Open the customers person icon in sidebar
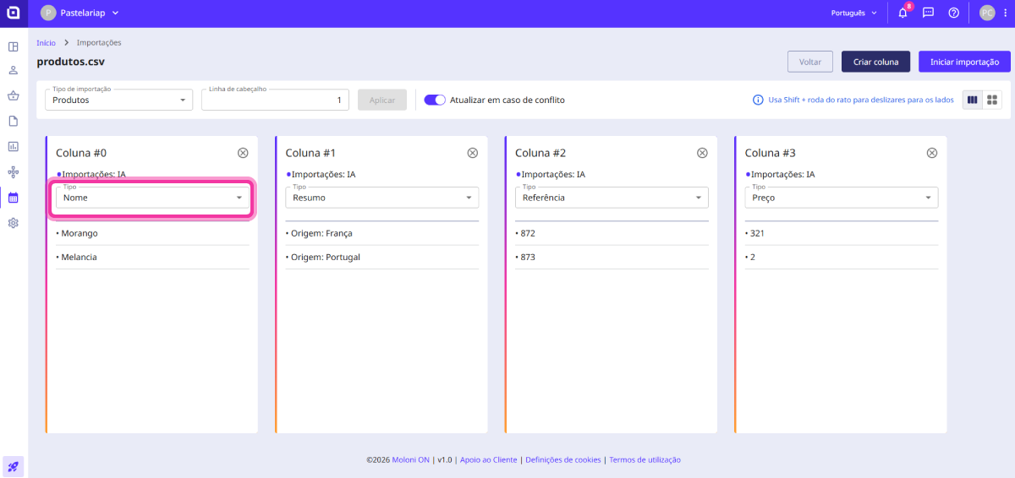1015x478 pixels. pyautogui.click(x=14, y=70)
